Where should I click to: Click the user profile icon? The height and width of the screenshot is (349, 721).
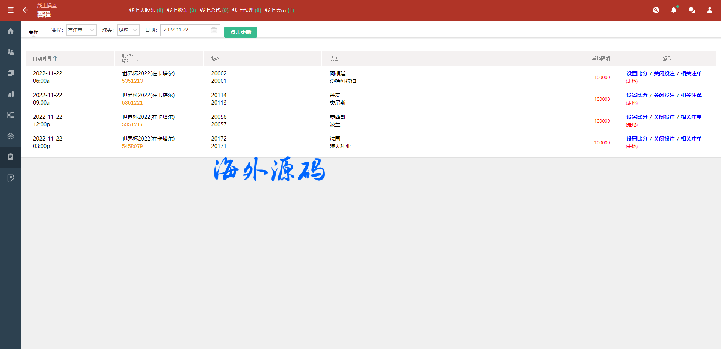pos(710,10)
